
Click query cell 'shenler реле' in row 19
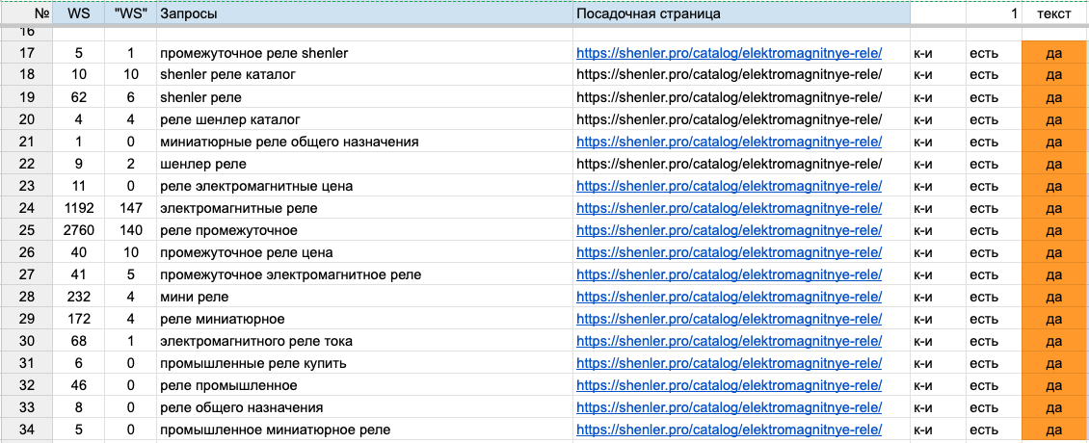[364, 97]
